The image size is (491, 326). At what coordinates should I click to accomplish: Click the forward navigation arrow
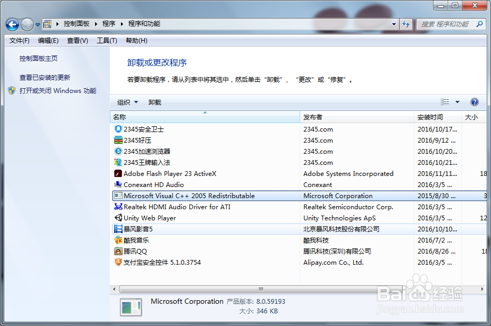[x=27, y=24]
